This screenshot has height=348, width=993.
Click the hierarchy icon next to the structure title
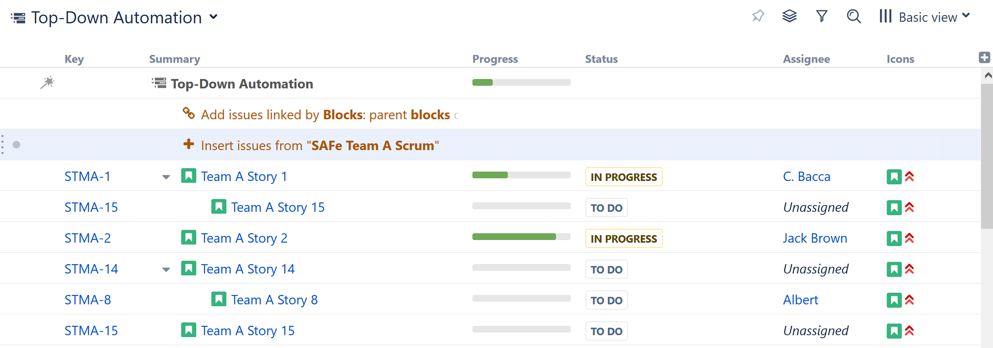pos(17,17)
